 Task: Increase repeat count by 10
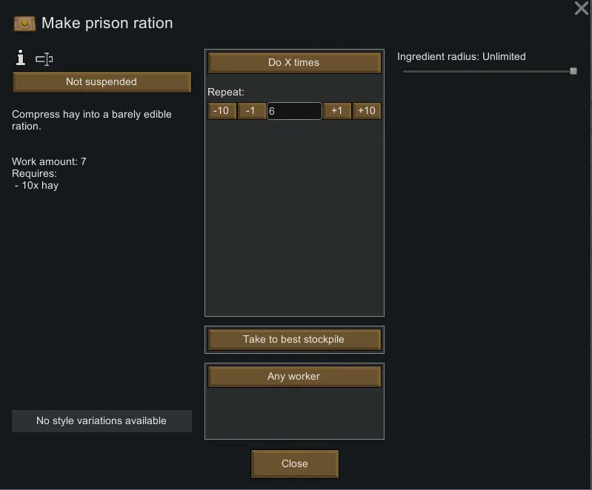(x=367, y=111)
